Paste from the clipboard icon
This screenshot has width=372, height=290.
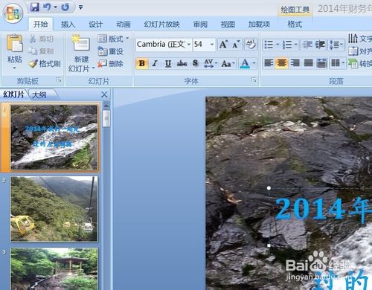pyautogui.click(x=15, y=42)
